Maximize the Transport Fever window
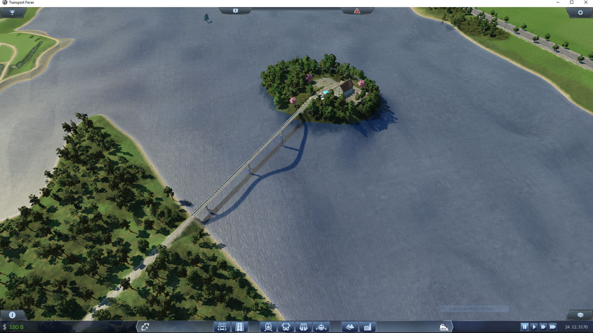Screen dimensions: 593x333 (x=572, y=2)
